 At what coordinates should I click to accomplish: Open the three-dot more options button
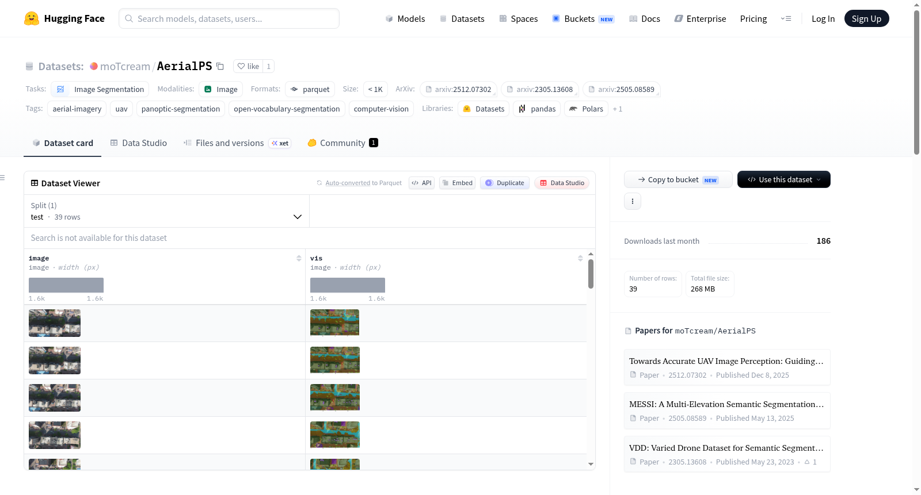[633, 201]
